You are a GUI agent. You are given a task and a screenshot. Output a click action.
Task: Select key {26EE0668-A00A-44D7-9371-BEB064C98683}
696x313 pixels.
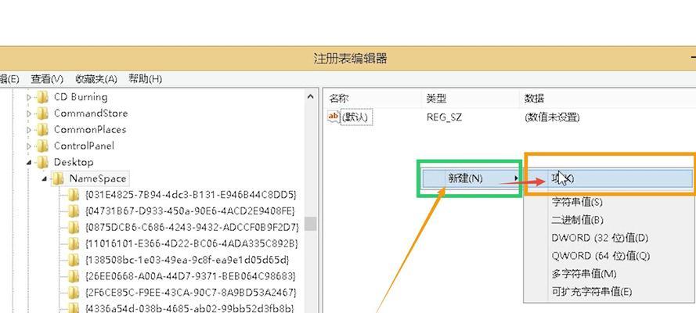190,276
